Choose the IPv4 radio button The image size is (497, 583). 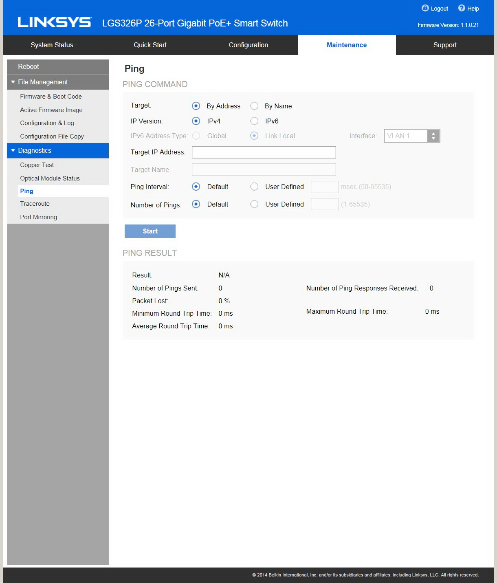click(196, 121)
